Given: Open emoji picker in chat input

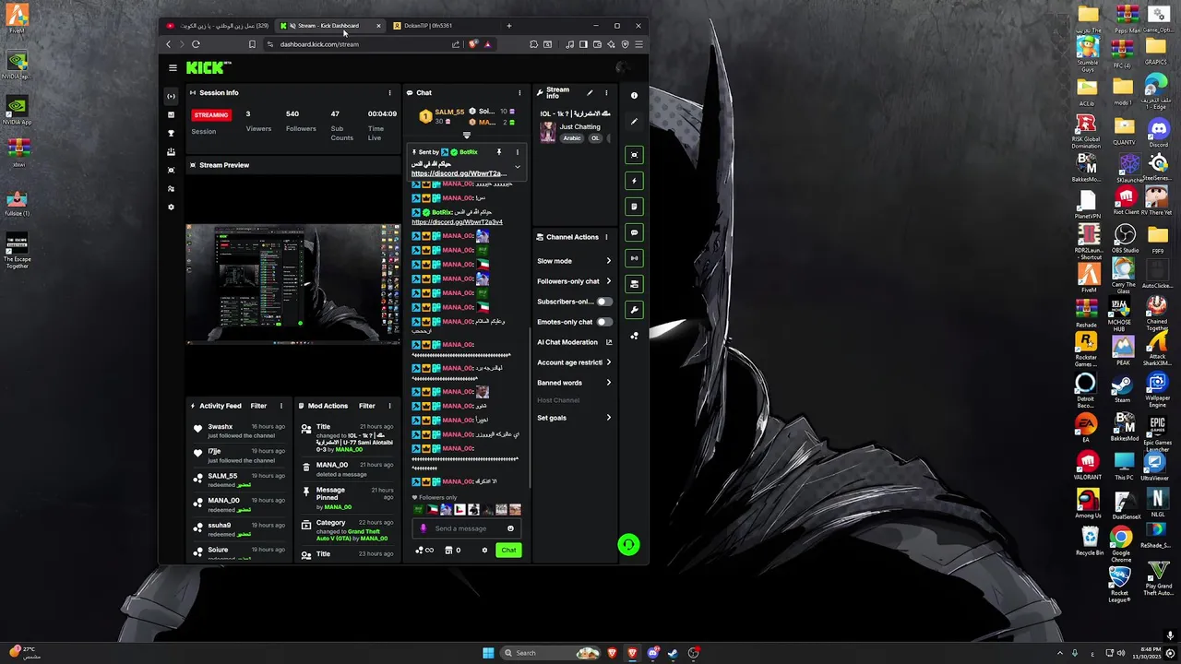Looking at the screenshot, I should tap(510, 528).
